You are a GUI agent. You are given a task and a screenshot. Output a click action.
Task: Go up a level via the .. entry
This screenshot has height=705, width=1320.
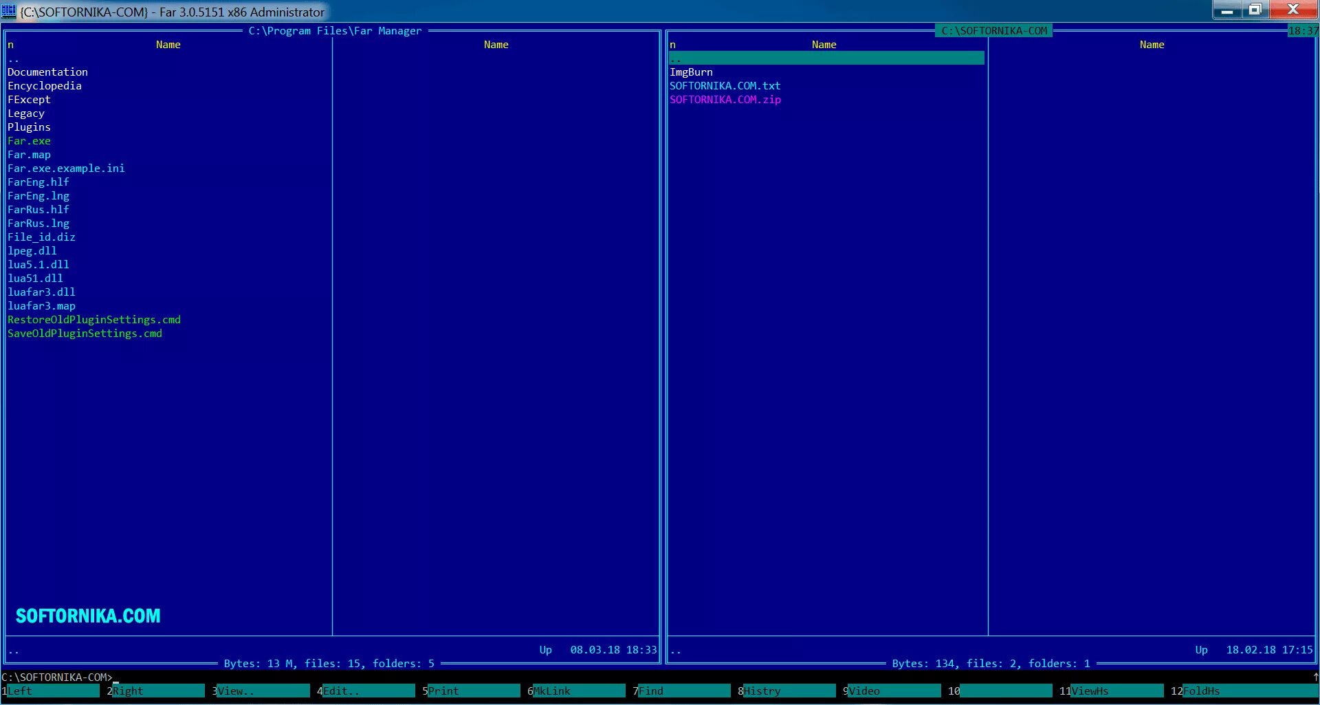(x=676, y=58)
